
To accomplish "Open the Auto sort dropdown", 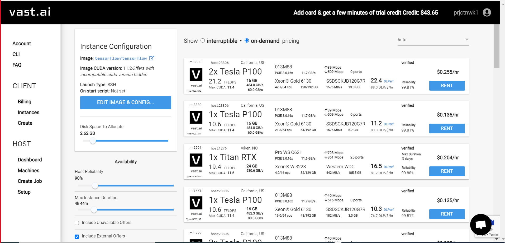I will pyautogui.click(x=433, y=40).
